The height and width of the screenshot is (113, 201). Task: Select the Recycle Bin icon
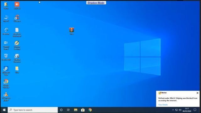[x=6, y=57]
